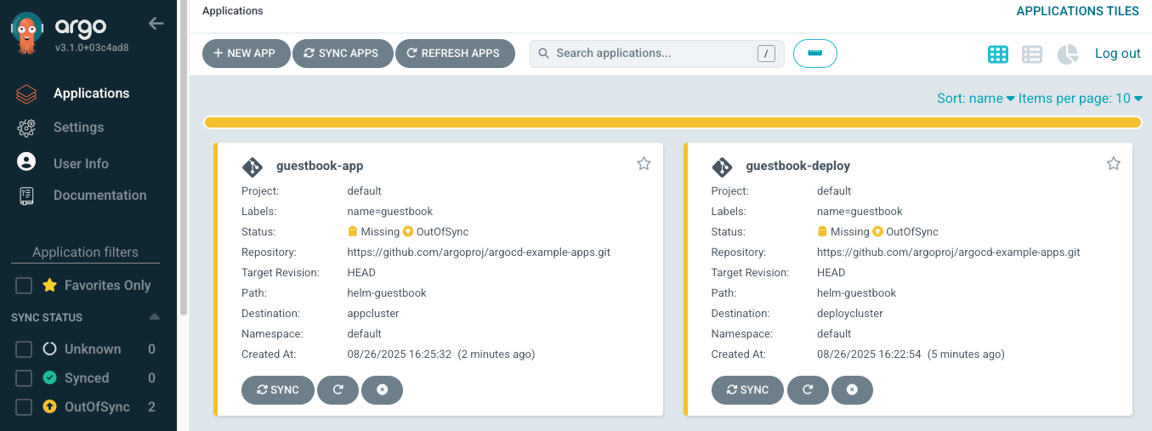Click the deploycluster destination value

[850, 314]
